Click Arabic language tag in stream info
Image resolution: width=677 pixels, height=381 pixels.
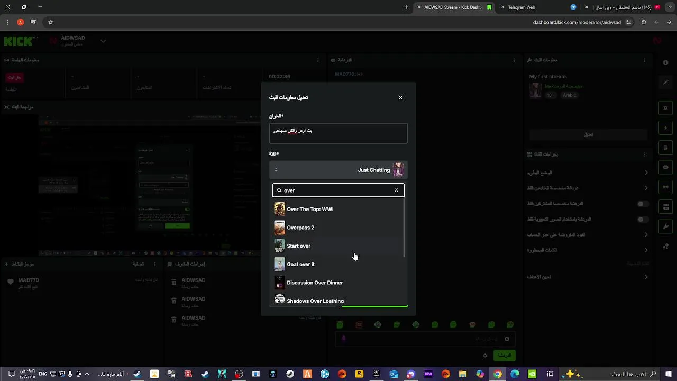[x=569, y=95]
